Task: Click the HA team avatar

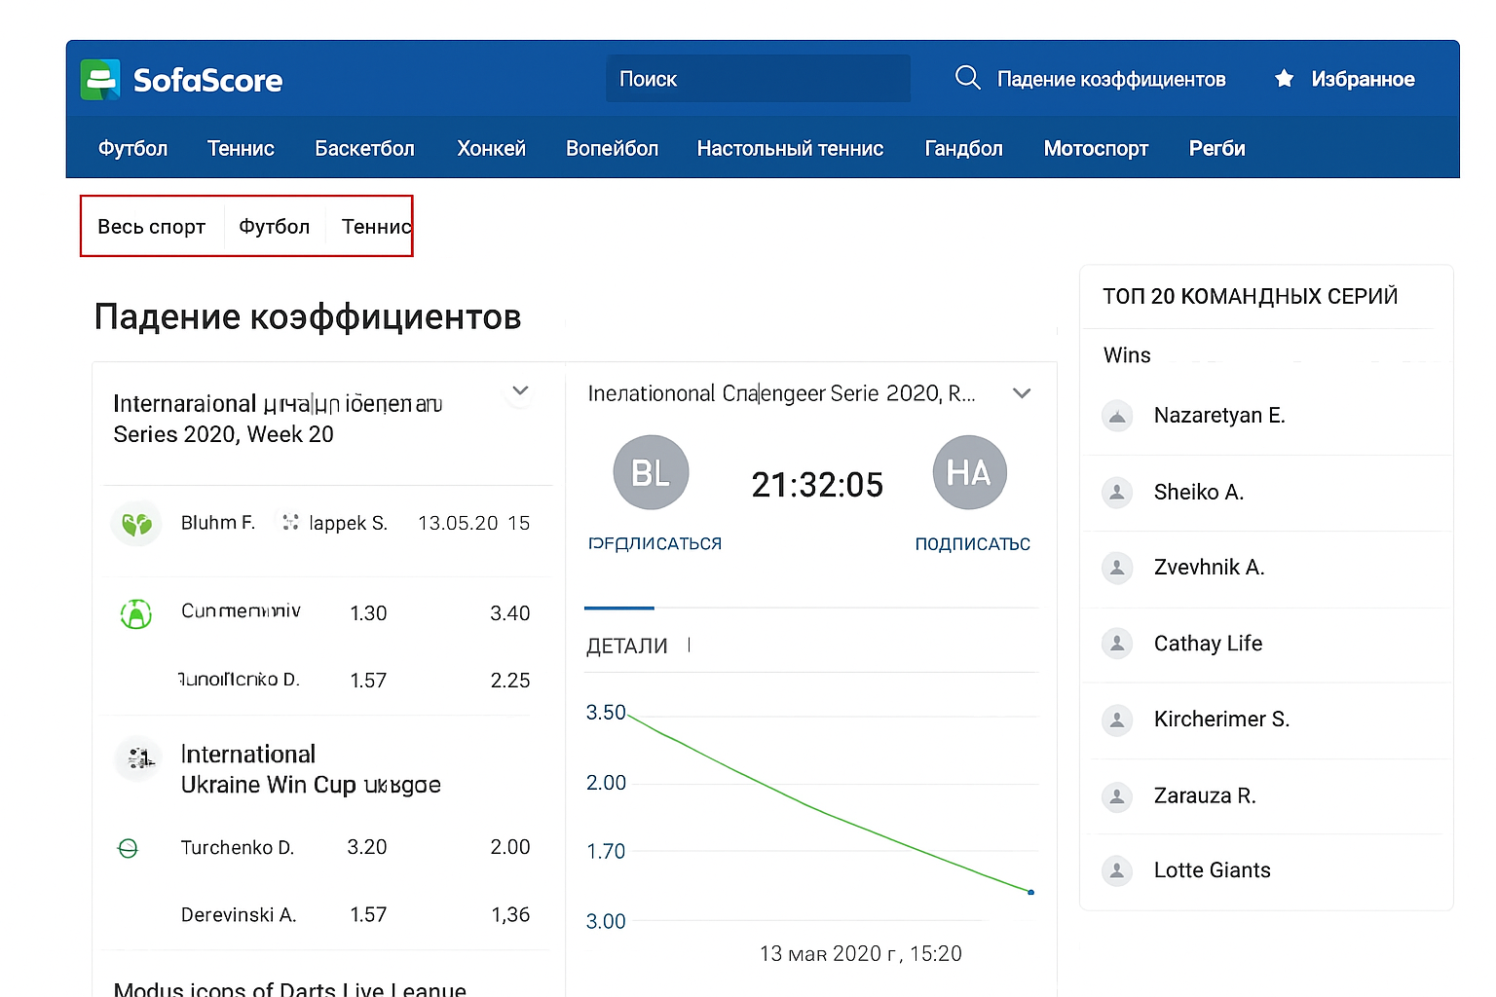Action: (x=969, y=473)
